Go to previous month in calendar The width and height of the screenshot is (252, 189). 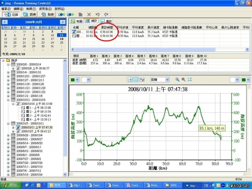click(5, 22)
